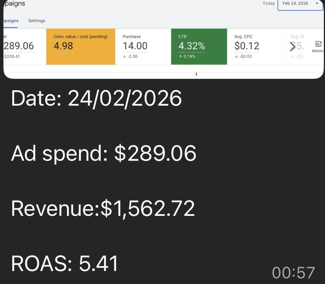325x284 pixels.
Task: Click the Purchase down-arrow change of -2.00
Action: click(130, 57)
